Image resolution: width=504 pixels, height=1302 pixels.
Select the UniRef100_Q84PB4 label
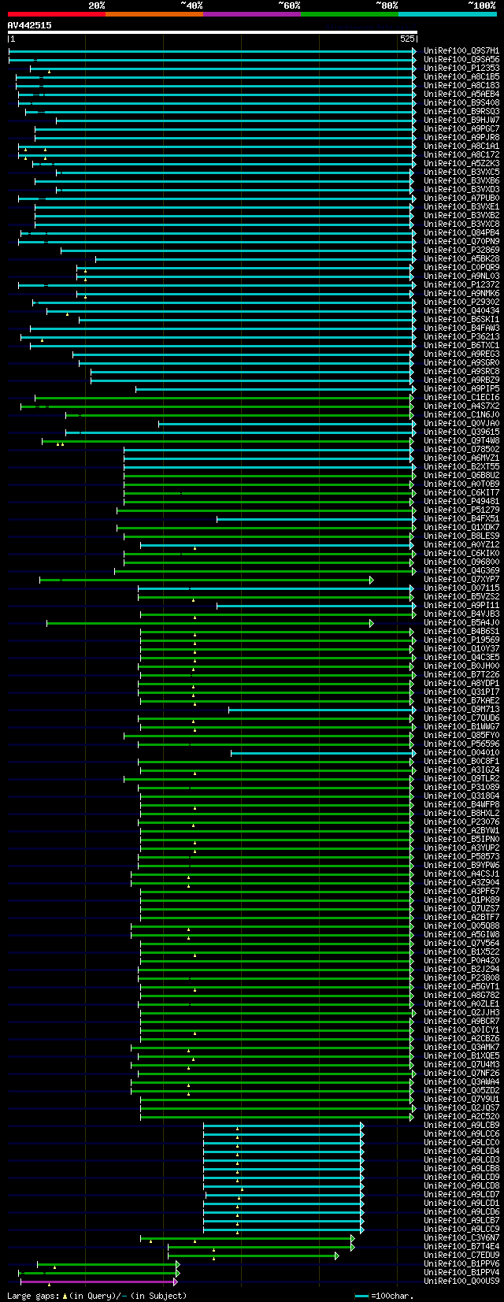tap(461, 233)
